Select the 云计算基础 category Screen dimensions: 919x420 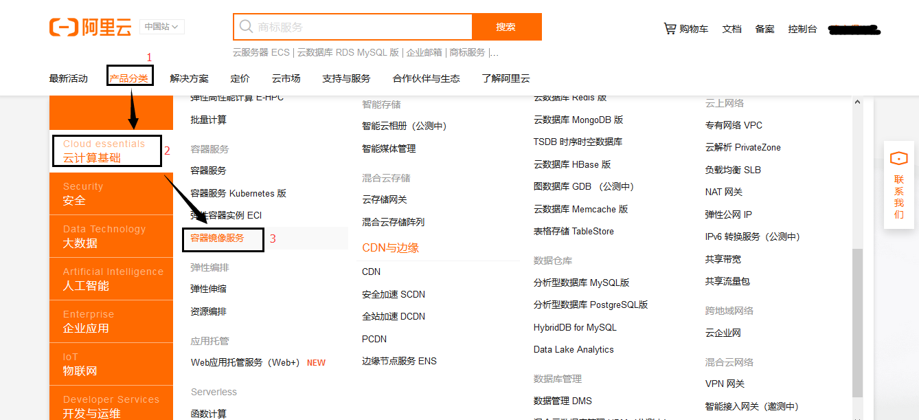111,151
